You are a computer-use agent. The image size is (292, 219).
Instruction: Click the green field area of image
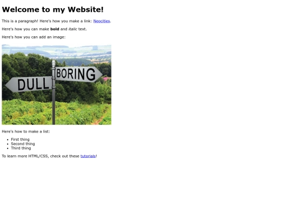28,112
